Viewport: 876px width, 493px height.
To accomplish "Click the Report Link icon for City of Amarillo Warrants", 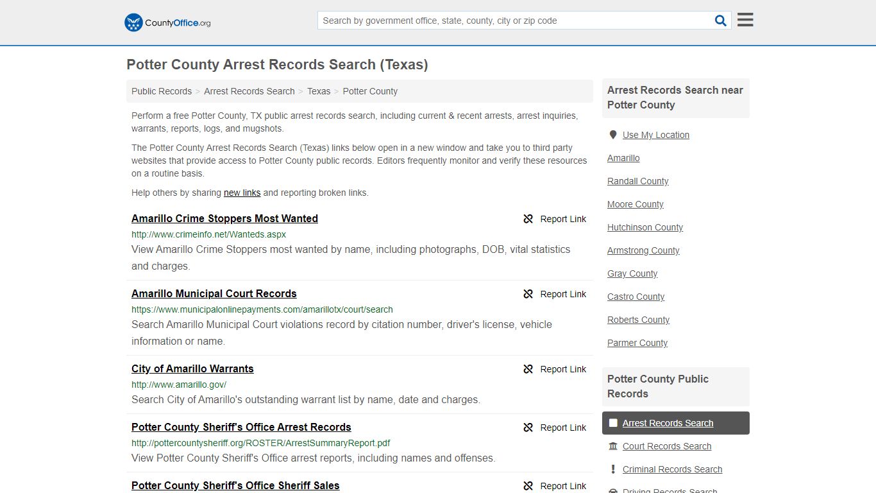I will [x=528, y=369].
